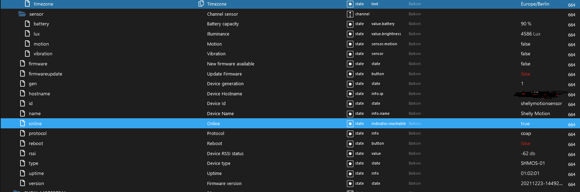Click the state type icon in Uptime row
The image size is (580, 192).
[x=350, y=174]
